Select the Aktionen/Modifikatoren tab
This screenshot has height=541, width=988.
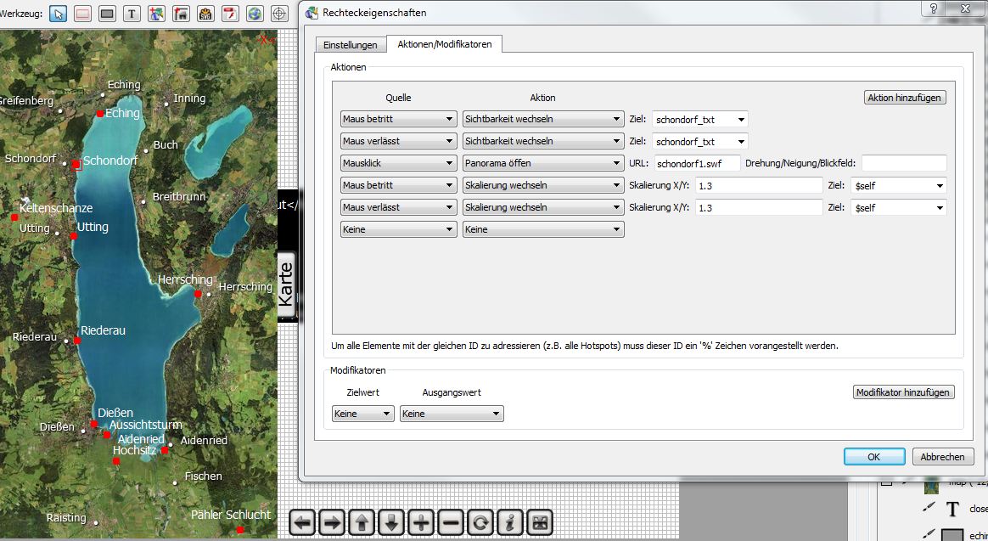[x=445, y=44]
